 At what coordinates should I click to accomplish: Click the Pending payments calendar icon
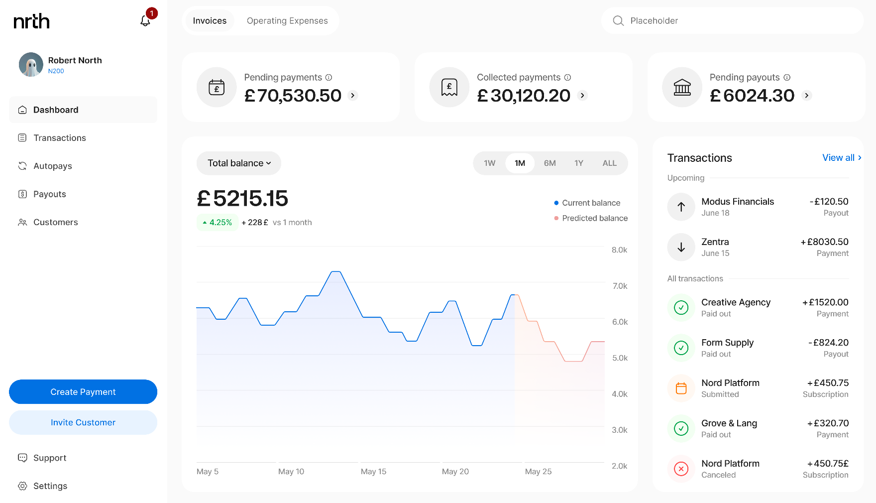pos(217,87)
